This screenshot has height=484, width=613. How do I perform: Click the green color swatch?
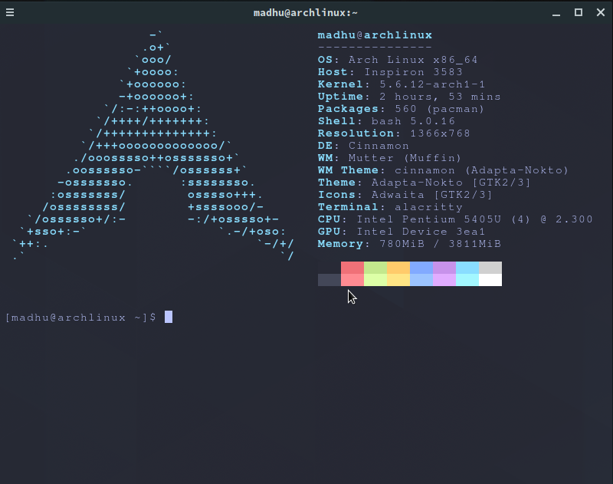tap(375, 274)
